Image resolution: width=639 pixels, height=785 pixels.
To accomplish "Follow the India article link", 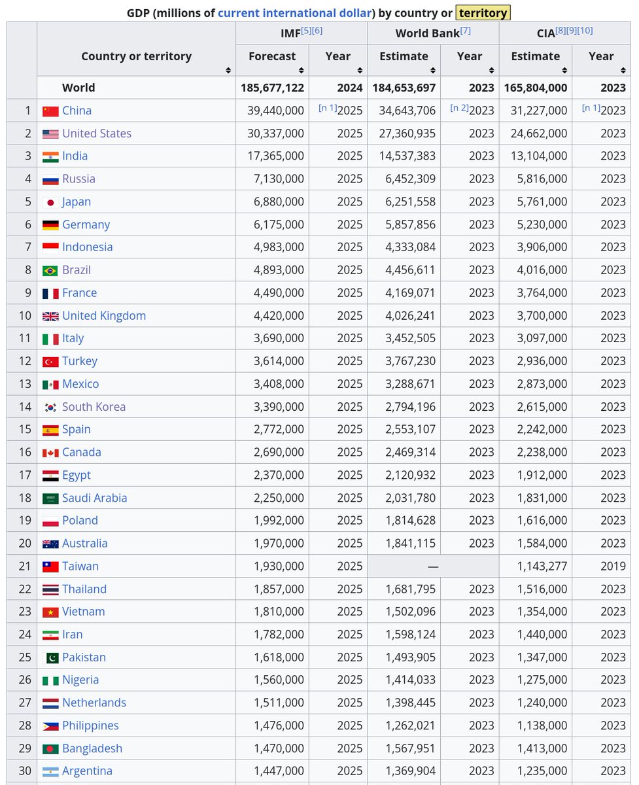I will (75, 156).
